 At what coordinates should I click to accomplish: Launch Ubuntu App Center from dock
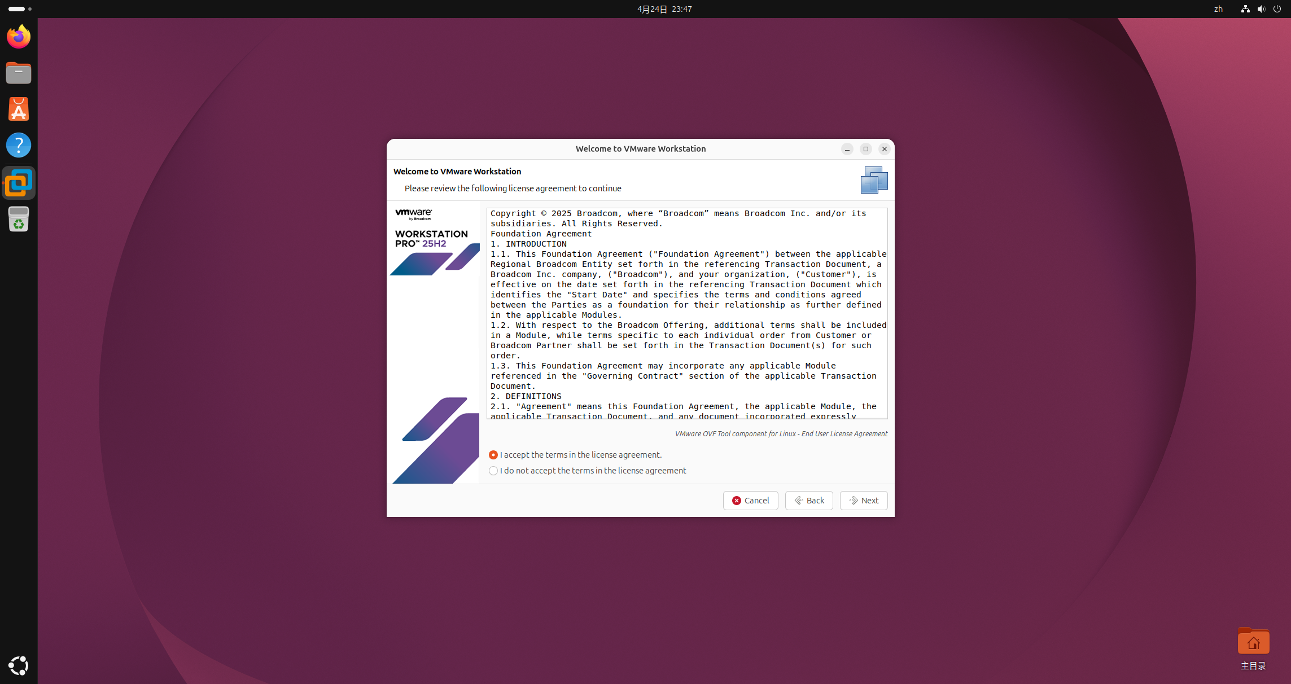(19, 109)
